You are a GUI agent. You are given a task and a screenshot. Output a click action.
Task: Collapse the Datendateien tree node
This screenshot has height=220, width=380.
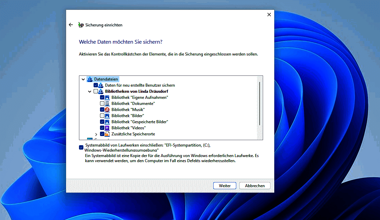[x=83, y=79]
